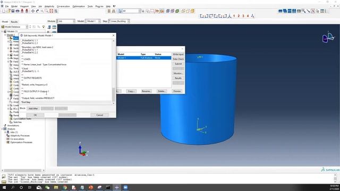
Task: Select the Model-1 job row in Job Manager
Action: coord(144,58)
